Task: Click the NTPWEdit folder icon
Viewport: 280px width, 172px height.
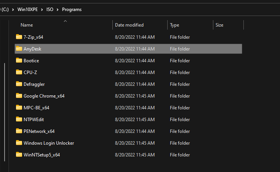Action: (x=19, y=119)
